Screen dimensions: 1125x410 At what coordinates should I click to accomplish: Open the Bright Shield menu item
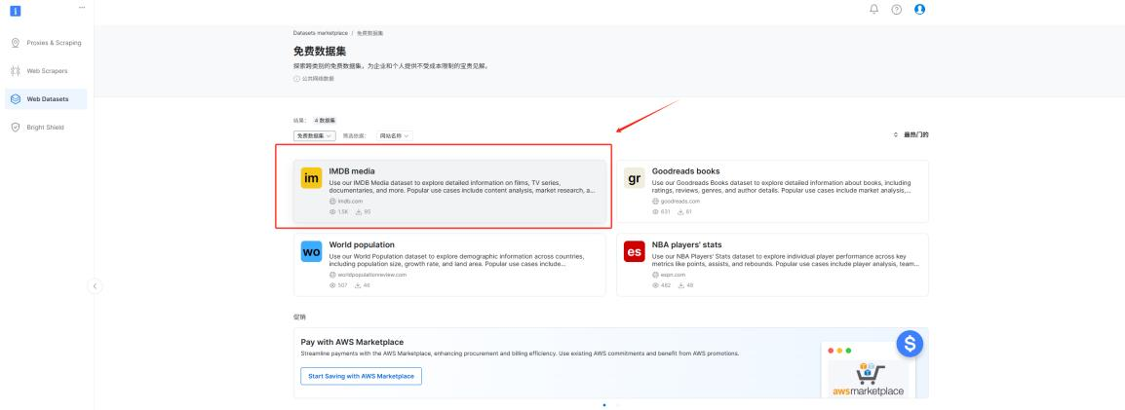pos(46,127)
